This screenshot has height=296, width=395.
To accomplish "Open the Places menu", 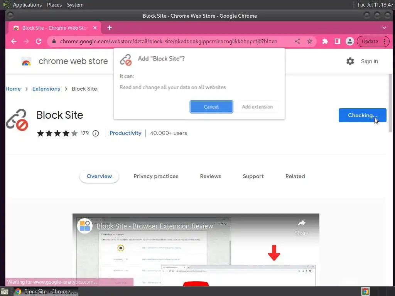I will pyautogui.click(x=54, y=5).
